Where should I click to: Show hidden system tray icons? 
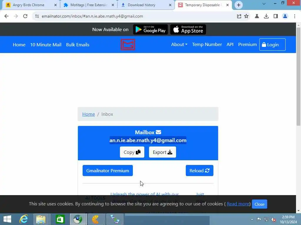(x=252, y=219)
